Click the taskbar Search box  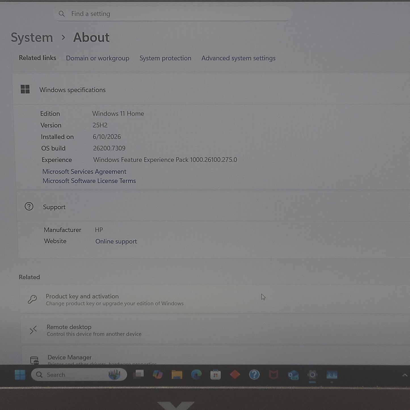[x=79, y=375]
